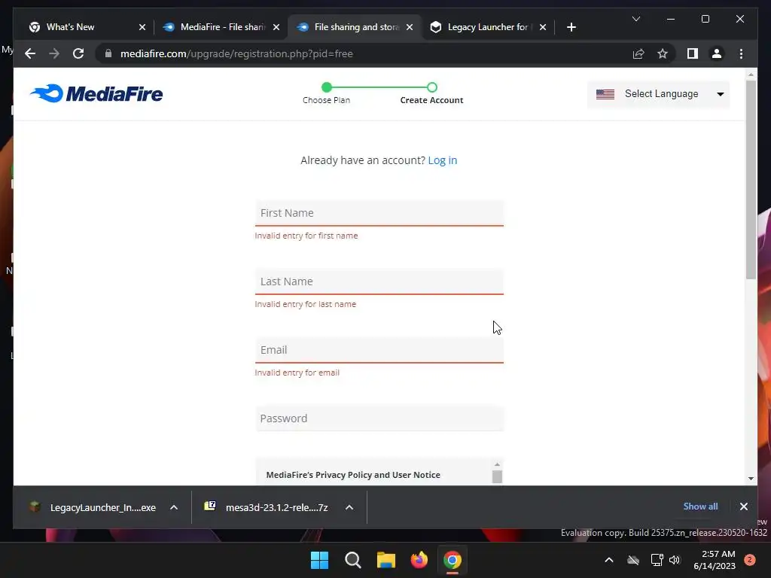Open the tab search chevron

635,19
